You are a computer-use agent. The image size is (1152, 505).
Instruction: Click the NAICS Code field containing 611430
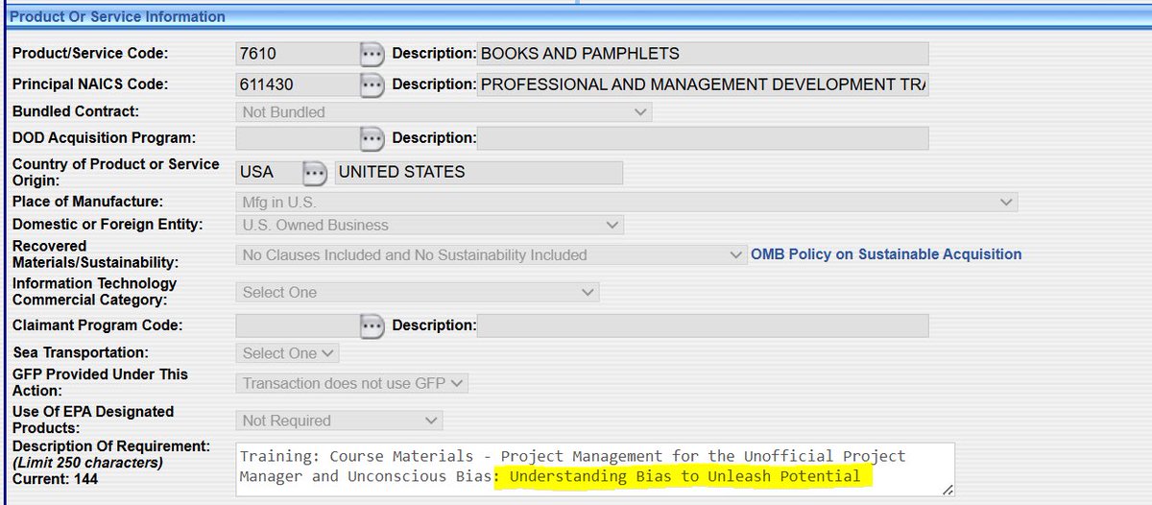(x=296, y=84)
